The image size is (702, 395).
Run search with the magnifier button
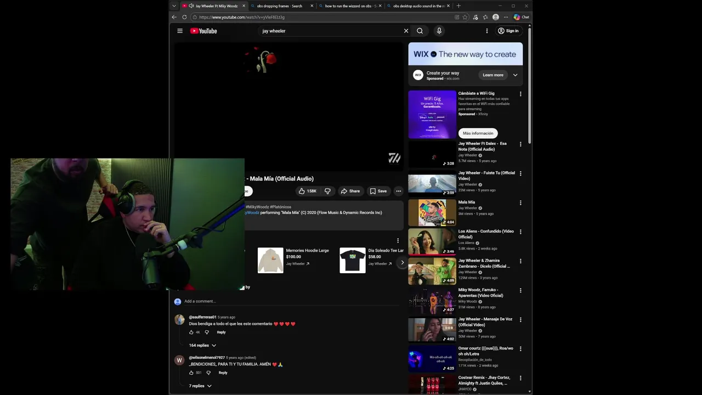tap(420, 31)
